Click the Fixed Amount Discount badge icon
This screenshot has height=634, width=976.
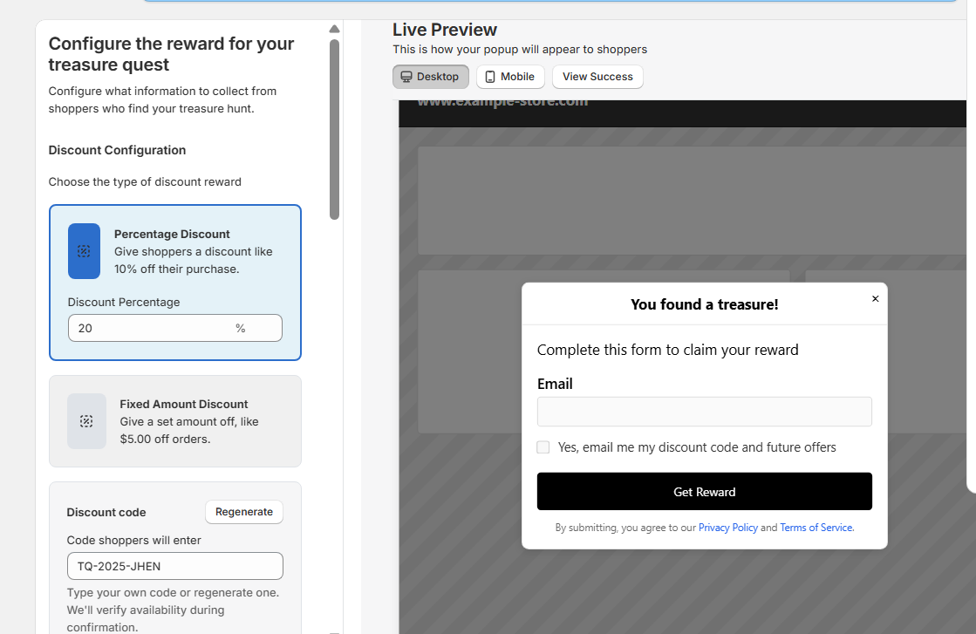pos(85,421)
